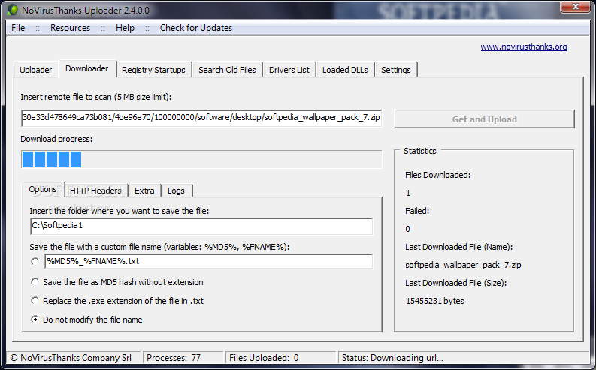Show the Drivers List tab
This screenshot has height=370, width=596.
(x=289, y=70)
